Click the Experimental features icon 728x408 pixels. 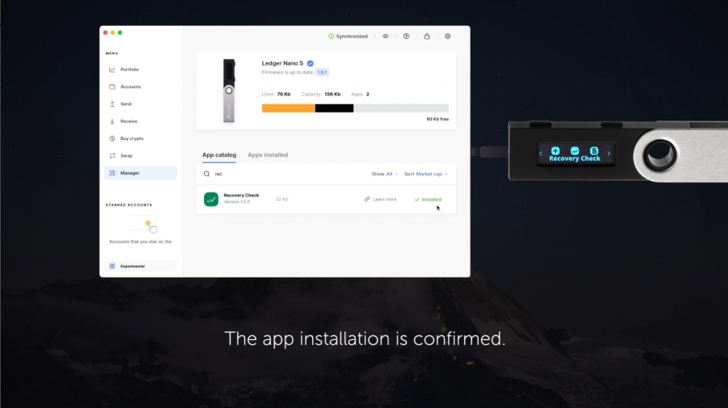(112, 266)
